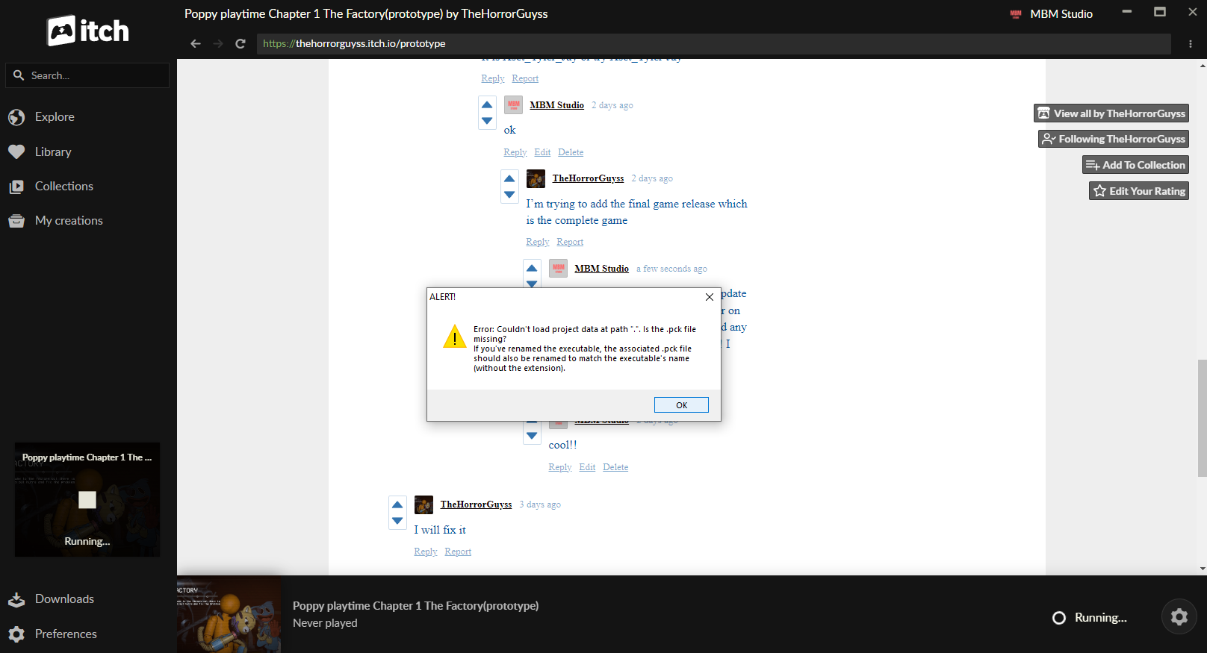Click TheHorrorGuyss avatar on 'I will fix it'
This screenshot has width=1207, height=653.
pyautogui.click(x=423, y=504)
